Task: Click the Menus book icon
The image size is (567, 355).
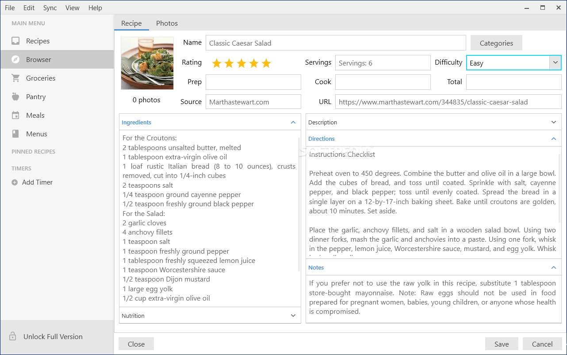Action: [15, 134]
